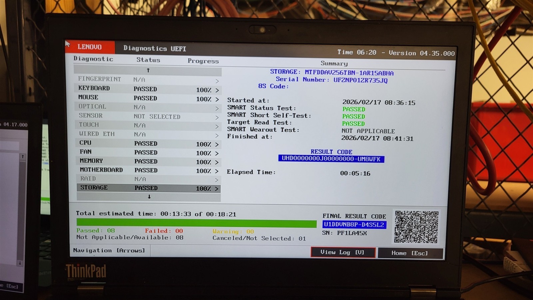Click the SMART Status Test PASSED result
Screen dimensions: 533x300
[354, 109]
